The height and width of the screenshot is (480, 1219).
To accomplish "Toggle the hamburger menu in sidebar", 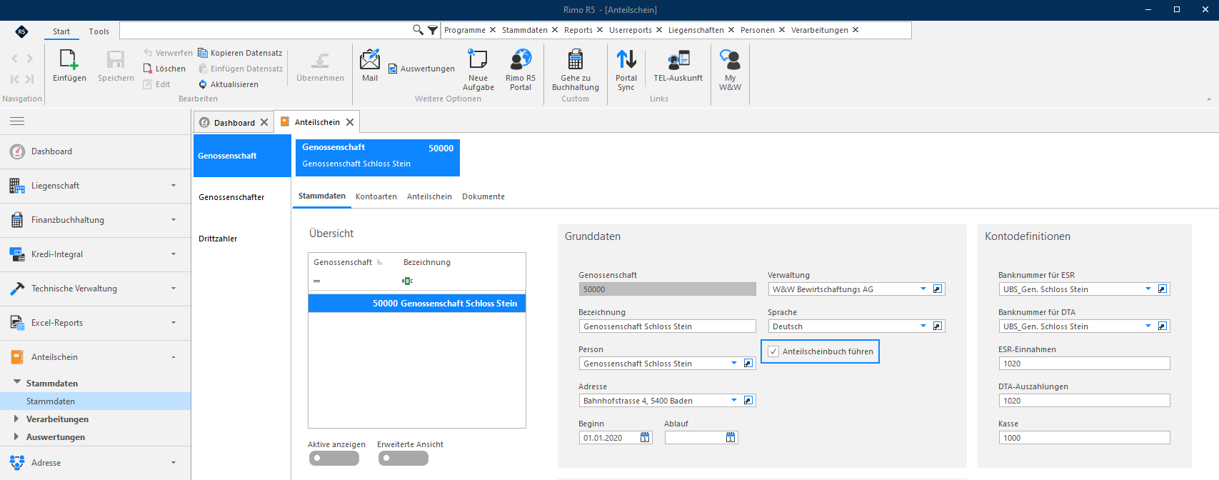I will tap(17, 121).
